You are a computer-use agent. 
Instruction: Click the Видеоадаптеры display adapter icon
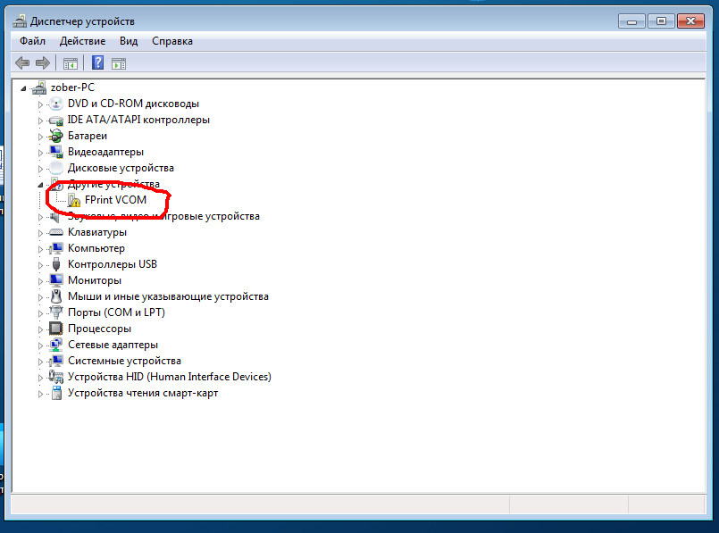56,152
